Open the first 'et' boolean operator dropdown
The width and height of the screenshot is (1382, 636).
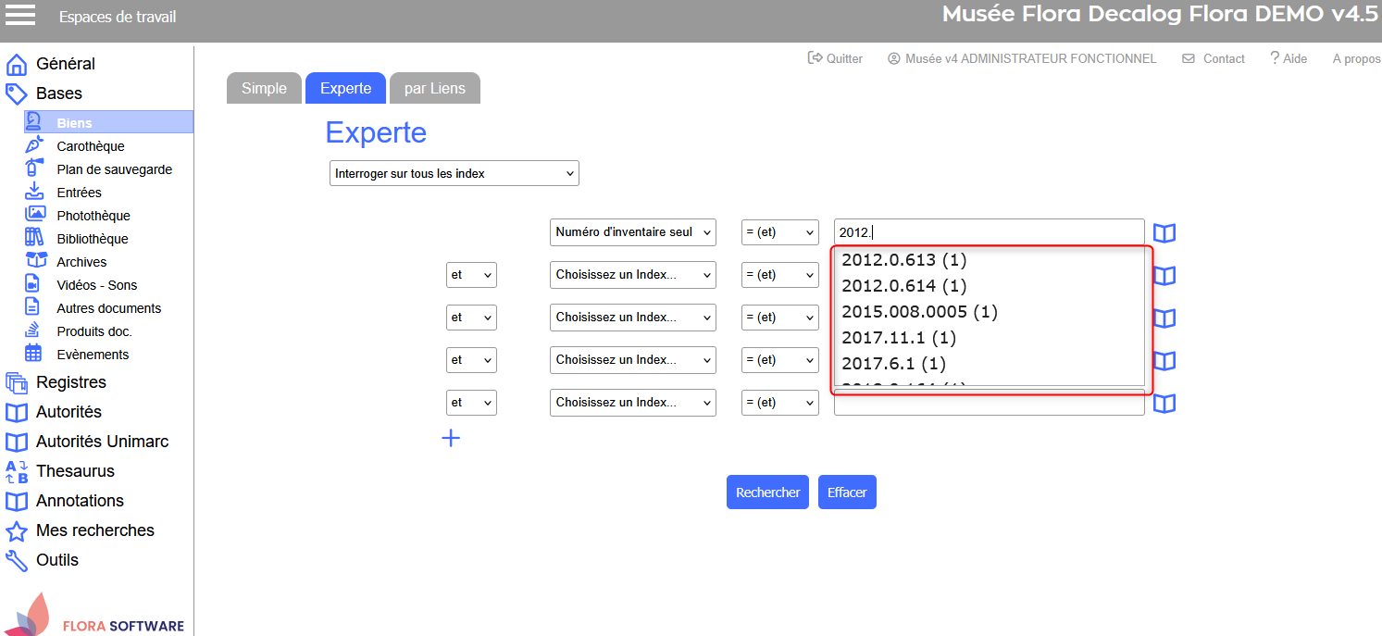tap(471, 275)
